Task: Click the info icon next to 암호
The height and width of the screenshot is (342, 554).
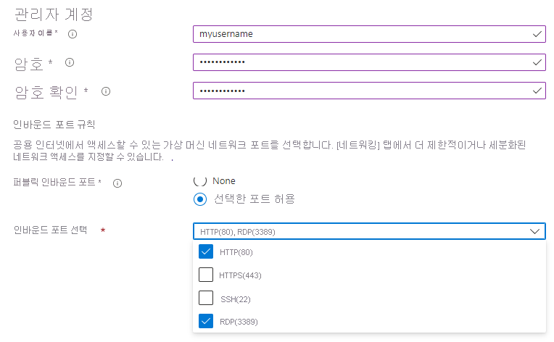Action: coord(70,62)
